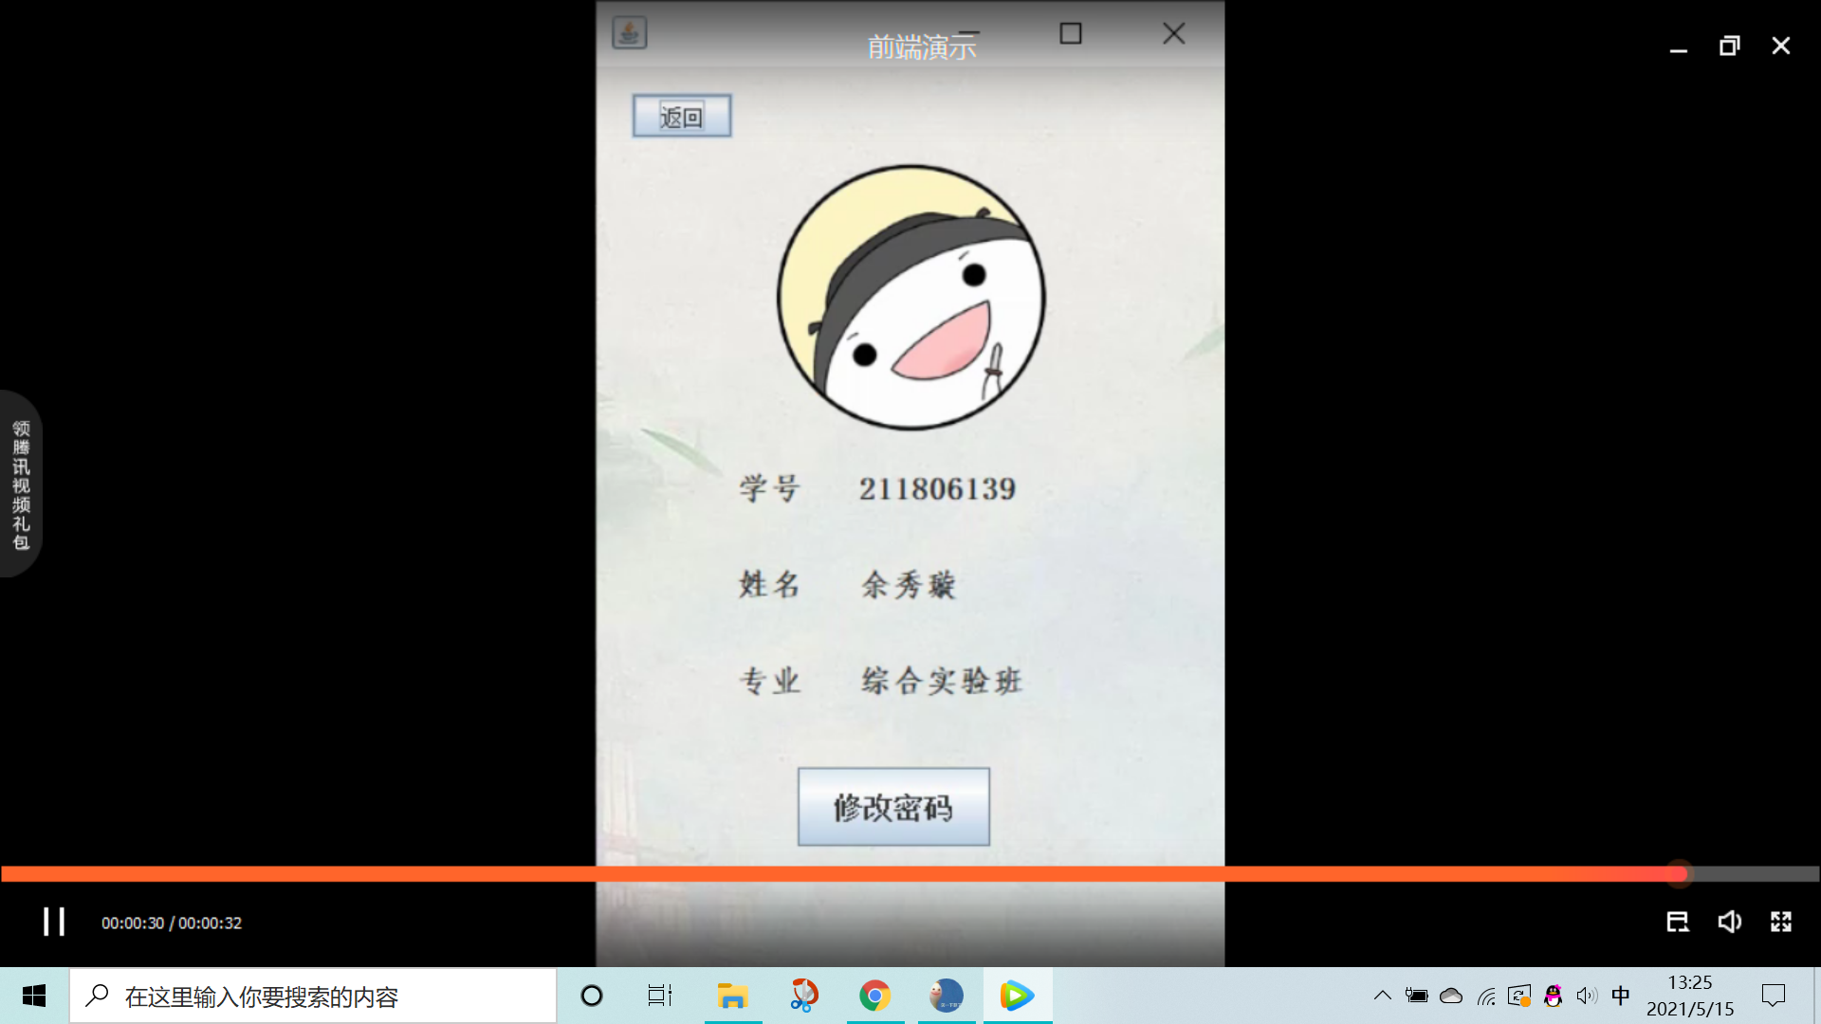1821x1024 pixels.
Task: Pause the video playback
Action: (54, 922)
